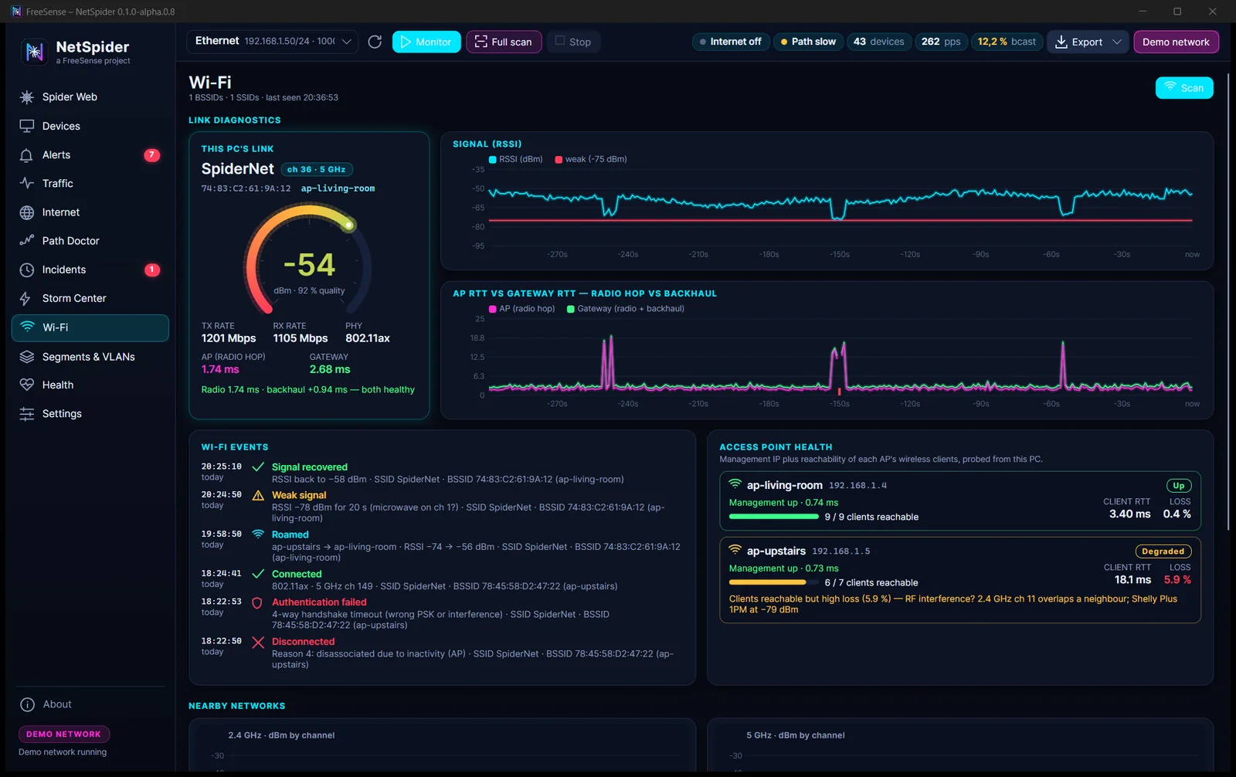Click the Path slow status pill
The width and height of the screenshot is (1236, 777).
tap(809, 42)
